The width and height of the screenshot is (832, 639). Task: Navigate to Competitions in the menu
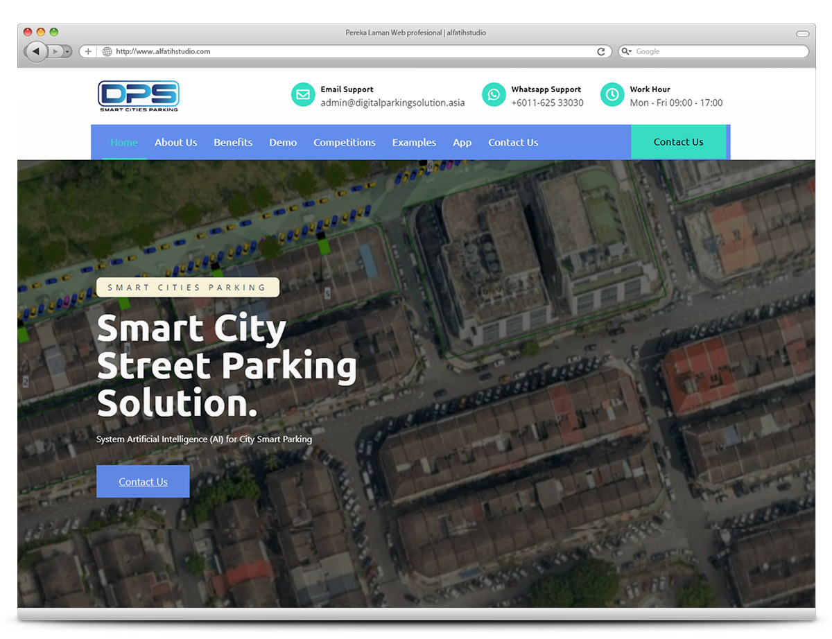[x=344, y=142]
